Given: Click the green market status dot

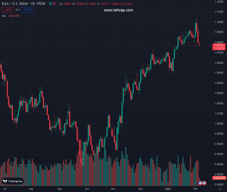Looking at the screenshot, I should tap(51, 4).
